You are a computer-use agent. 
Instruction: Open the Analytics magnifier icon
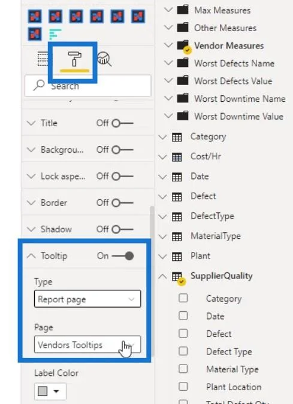[x=104, y=59]
